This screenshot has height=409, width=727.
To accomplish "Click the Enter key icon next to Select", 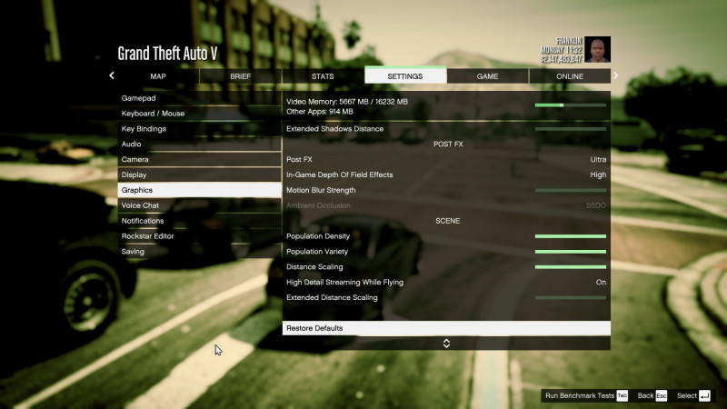I will point(705,395).
